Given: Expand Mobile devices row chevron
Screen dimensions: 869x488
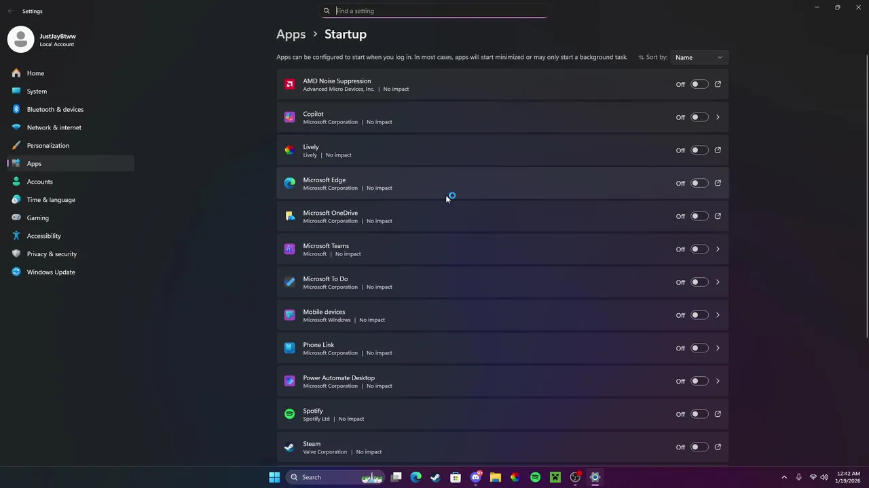Looking at the screenshot, I should [x=718, y=315].
